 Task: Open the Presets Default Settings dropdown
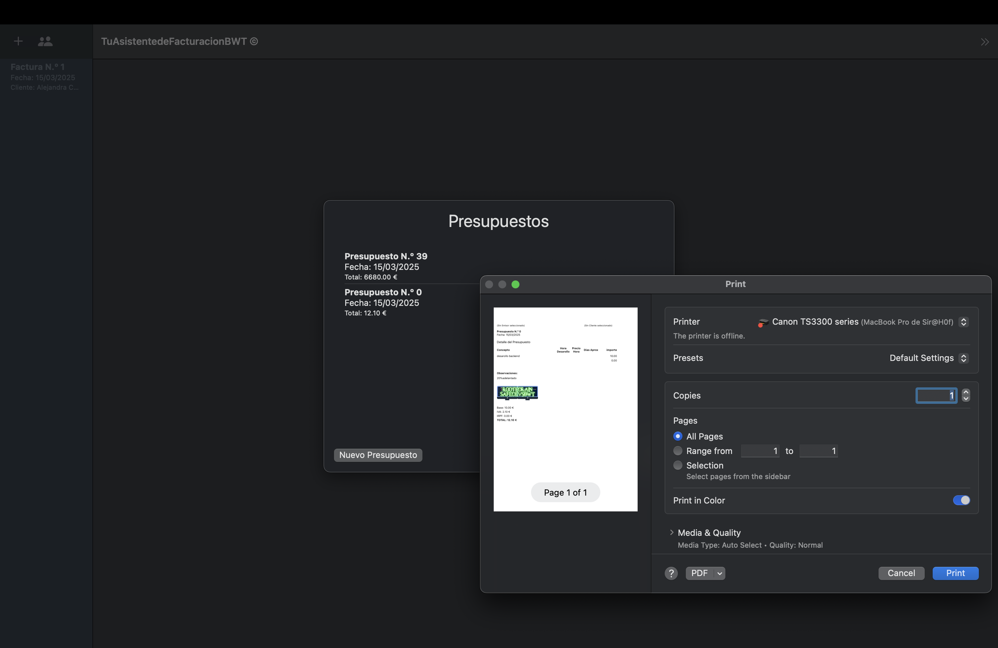(x=963, y=358)
